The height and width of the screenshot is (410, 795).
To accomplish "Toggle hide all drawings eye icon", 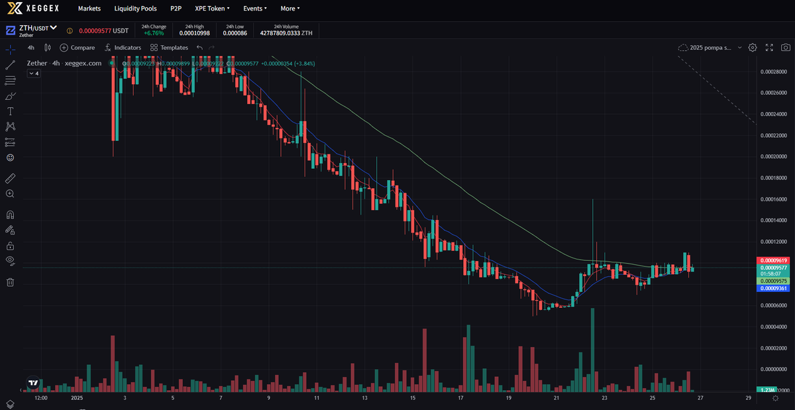I will pos(10,261).
